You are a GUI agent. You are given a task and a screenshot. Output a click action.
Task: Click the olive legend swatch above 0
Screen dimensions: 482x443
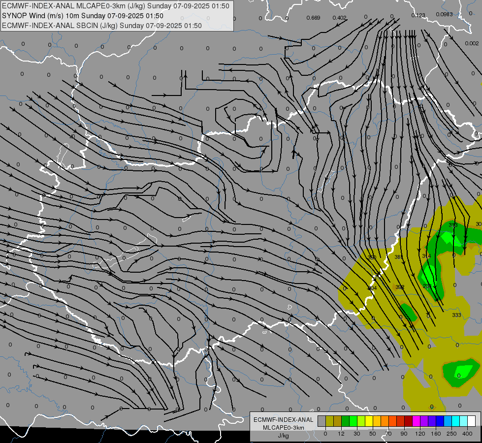coord(329,421)
